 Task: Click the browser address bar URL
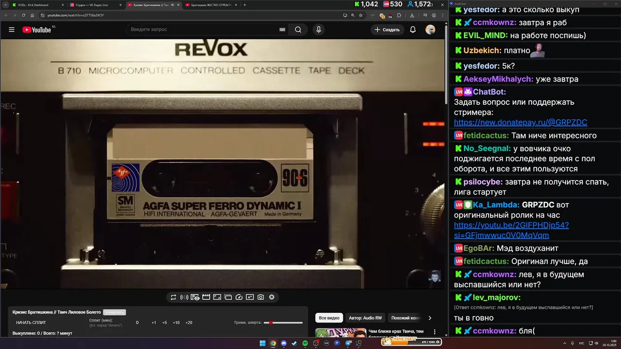tap(76, 15)
